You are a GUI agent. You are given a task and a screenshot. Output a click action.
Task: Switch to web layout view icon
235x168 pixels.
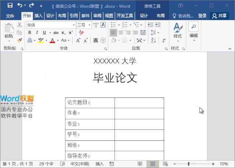165,164
